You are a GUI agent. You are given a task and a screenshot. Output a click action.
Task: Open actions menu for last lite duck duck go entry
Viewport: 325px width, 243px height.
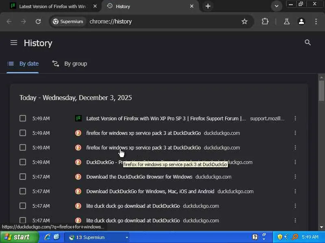point(295,220)
